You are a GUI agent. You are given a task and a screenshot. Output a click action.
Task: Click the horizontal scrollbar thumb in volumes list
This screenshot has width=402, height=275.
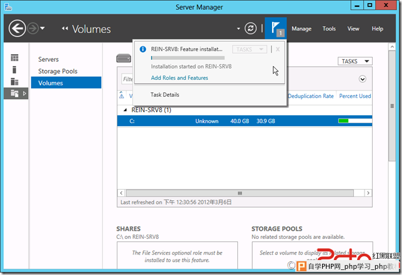coord(240,193)
